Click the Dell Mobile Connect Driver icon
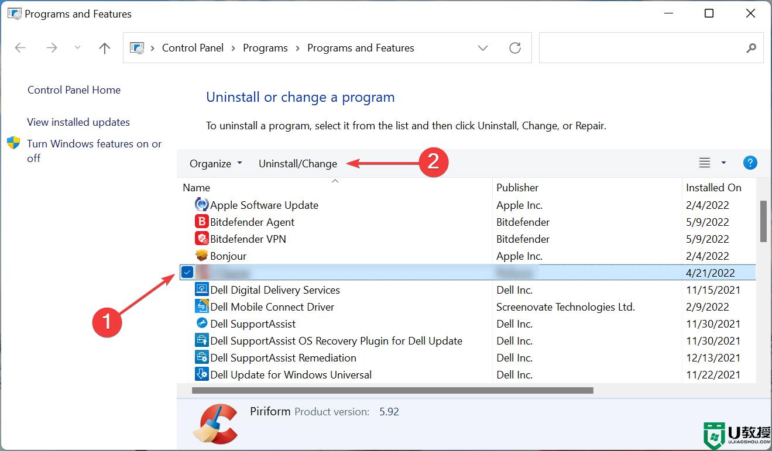 (x=201, y=307)
